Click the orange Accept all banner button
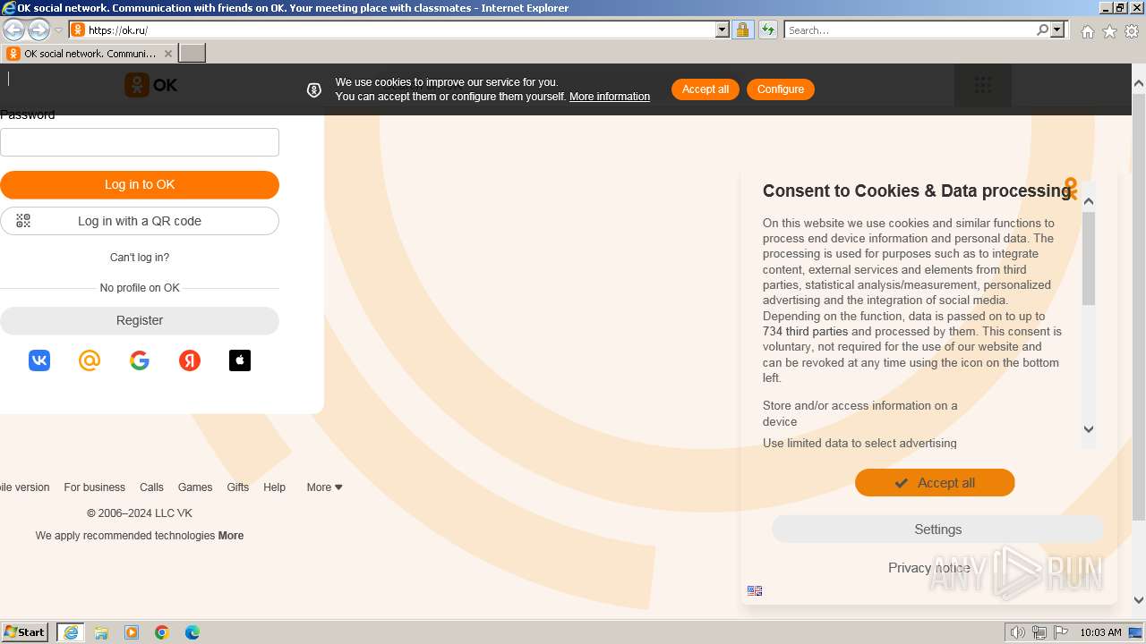The image size is (1146, 644). pos(706,89)
